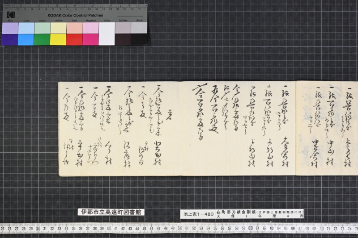Select the pale lavender tint patch
Screen dimensions: 358x238
tap(10, 28)
